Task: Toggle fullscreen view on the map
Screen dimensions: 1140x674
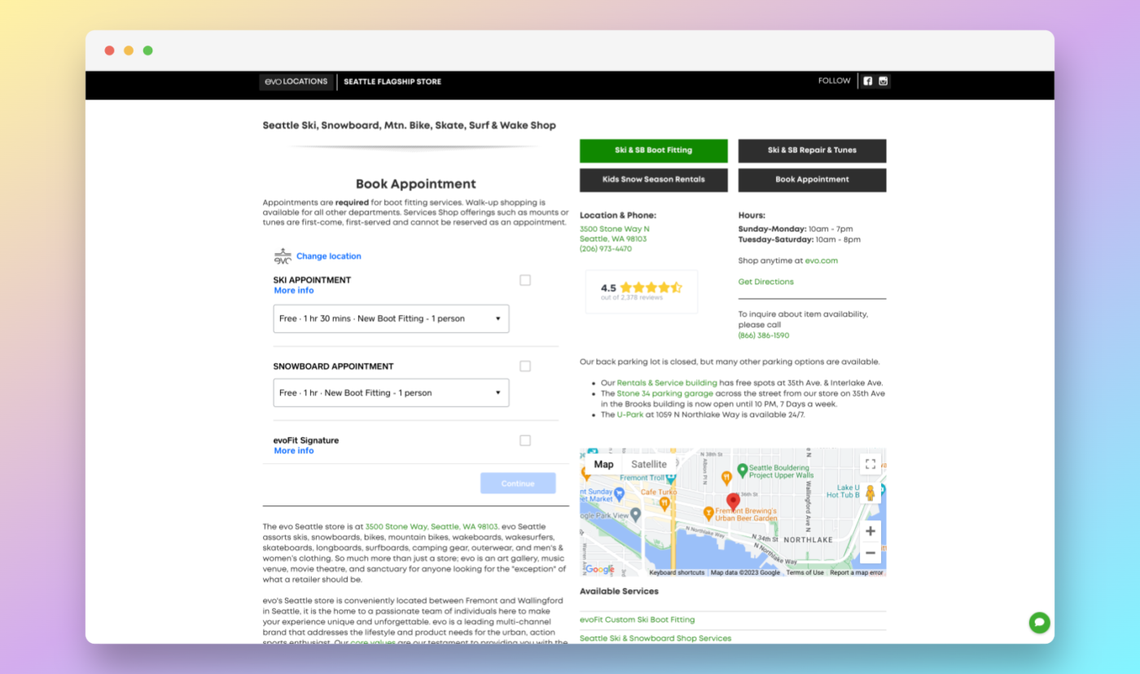Action: (x=870, y=464)
